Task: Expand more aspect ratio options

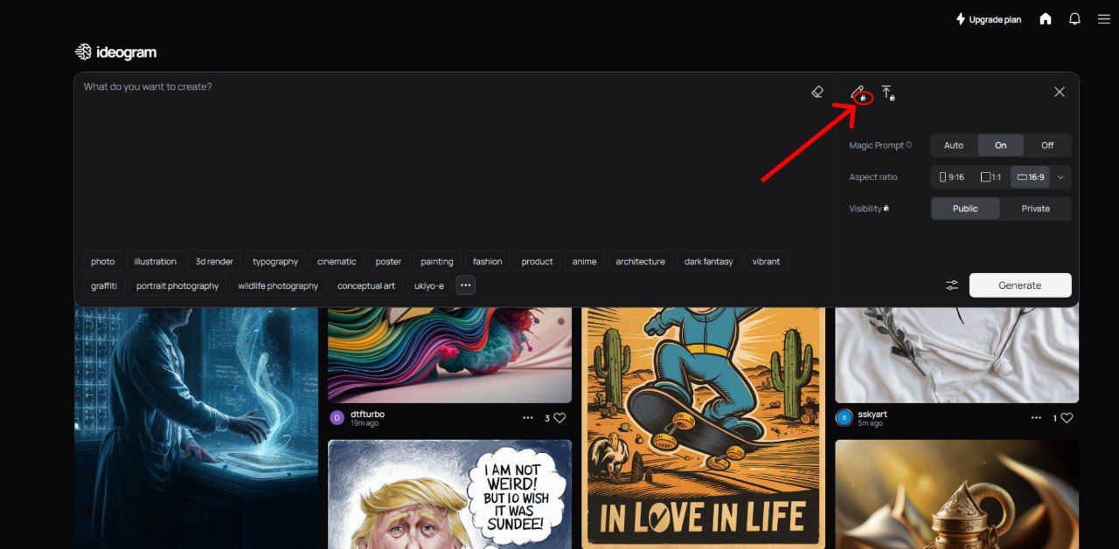Action: pyautogui.click(x=1060, y=177)
